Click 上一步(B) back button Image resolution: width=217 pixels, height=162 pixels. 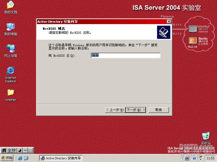[x=115, y=110]
